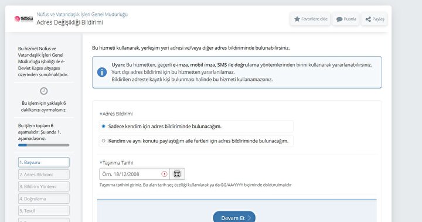Click the Nüfus ve Vatandaşlık logo
Image resolution: width=422 pixels, height=222 pixels.
click(x=23, y=19)
